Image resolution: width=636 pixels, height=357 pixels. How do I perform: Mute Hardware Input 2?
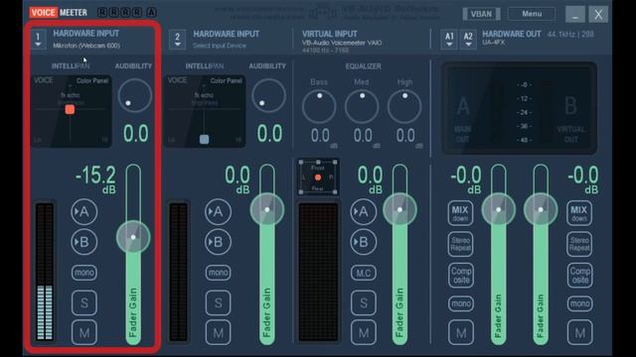[x=219, y=333]
